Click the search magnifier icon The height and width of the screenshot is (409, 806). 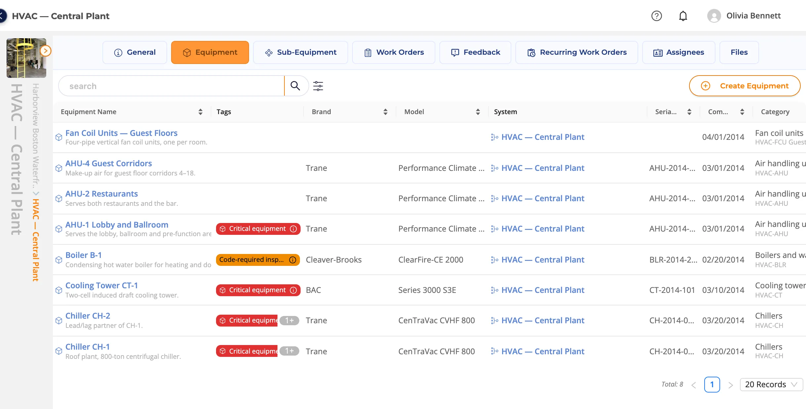click(295, 86)
